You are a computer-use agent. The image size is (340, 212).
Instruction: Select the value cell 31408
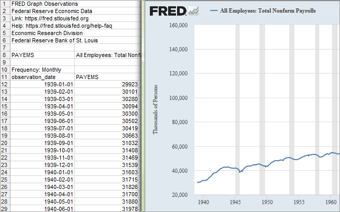pos(108,150)
